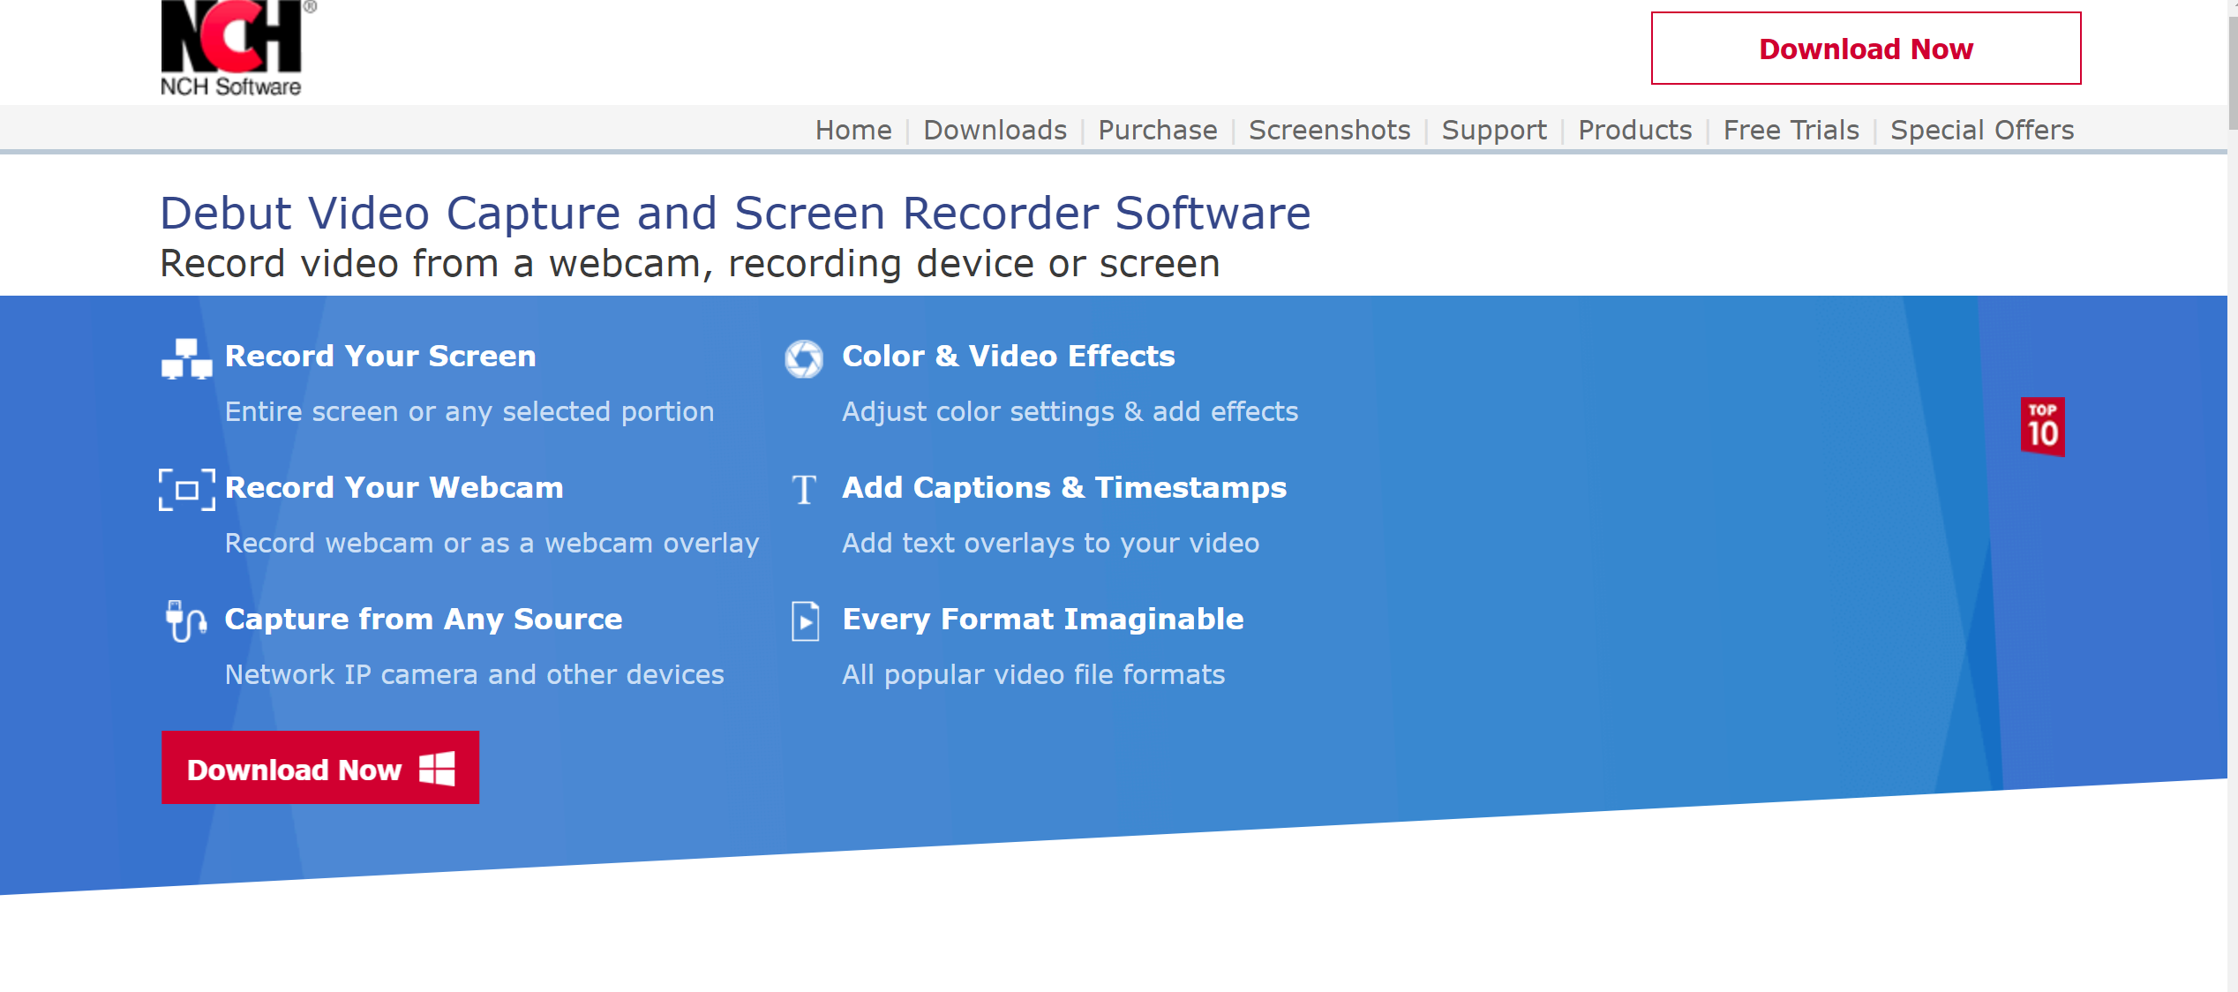Click the Add Captions T icon
Viewport: 2238px width, 992px height.
pos(804,489)
